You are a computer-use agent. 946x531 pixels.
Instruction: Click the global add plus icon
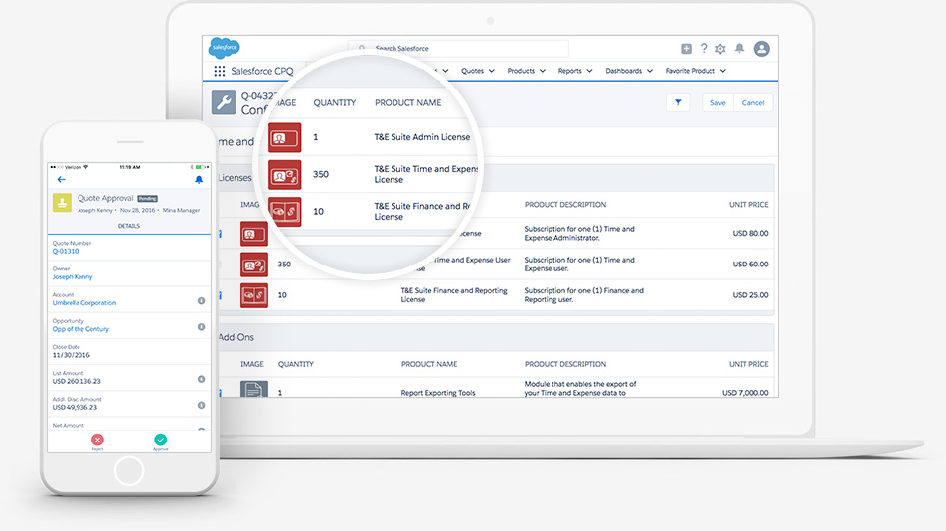tap(686, 49)
